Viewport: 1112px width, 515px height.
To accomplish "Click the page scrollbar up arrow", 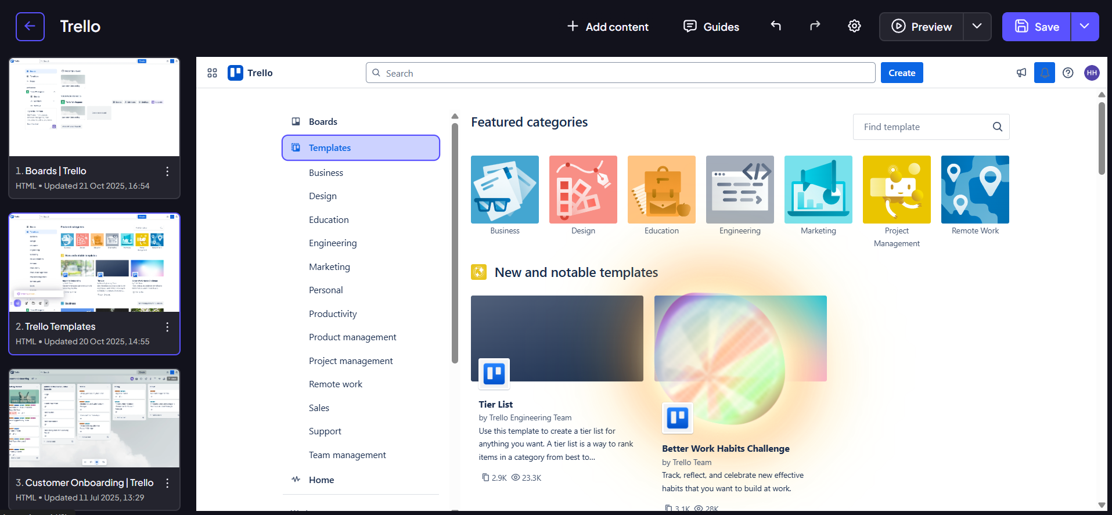I will tap(1102, 95).
